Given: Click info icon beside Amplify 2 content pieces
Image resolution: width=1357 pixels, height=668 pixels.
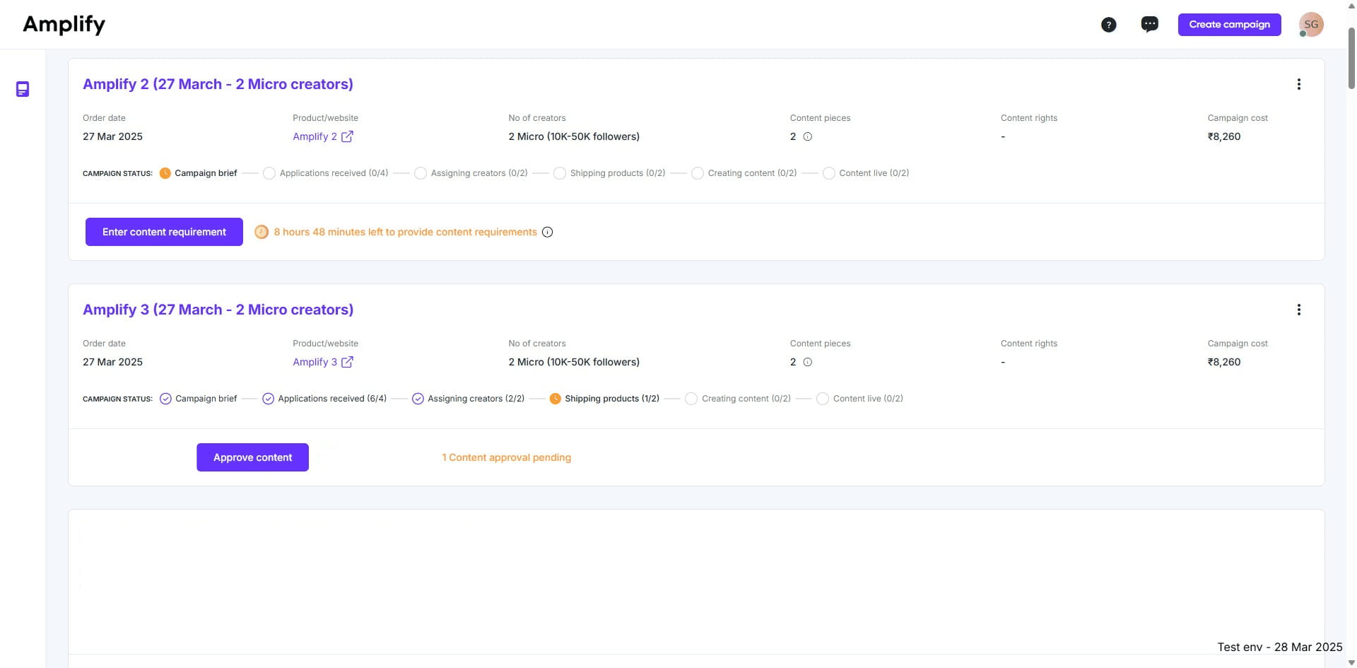Looking at the screenshot, I should click(x=808, y=136).
